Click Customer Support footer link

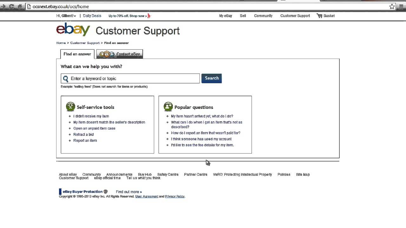tap(74, 178)
